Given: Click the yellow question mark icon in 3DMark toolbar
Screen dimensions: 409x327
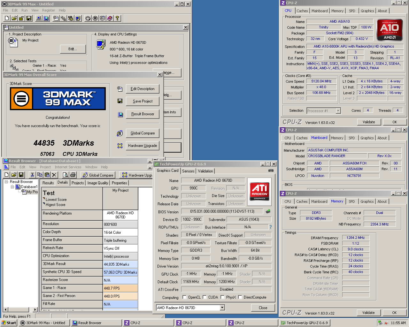Looking at the screenshot, I should click(117, 18).
